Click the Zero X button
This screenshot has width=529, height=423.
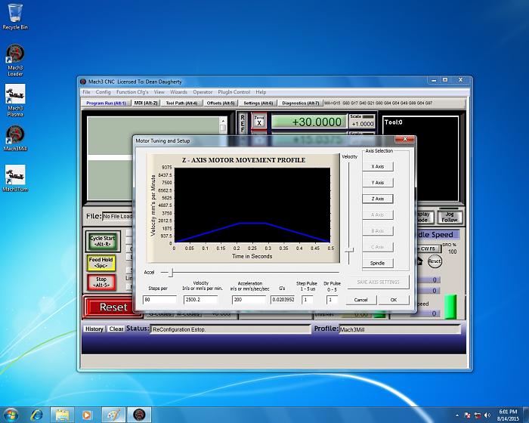click(259, 121)
